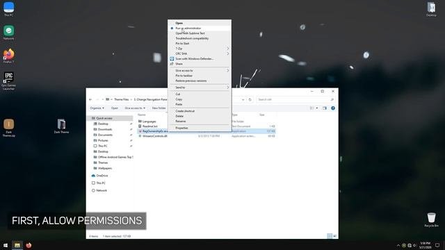
Task: Open the Organize dropdown menu
Action: [x=97, y=108]
